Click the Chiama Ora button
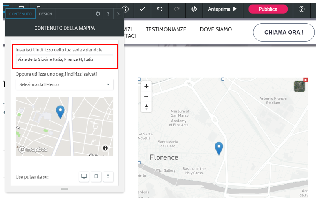This screenshot has height=216, width=326. [284, 33]
